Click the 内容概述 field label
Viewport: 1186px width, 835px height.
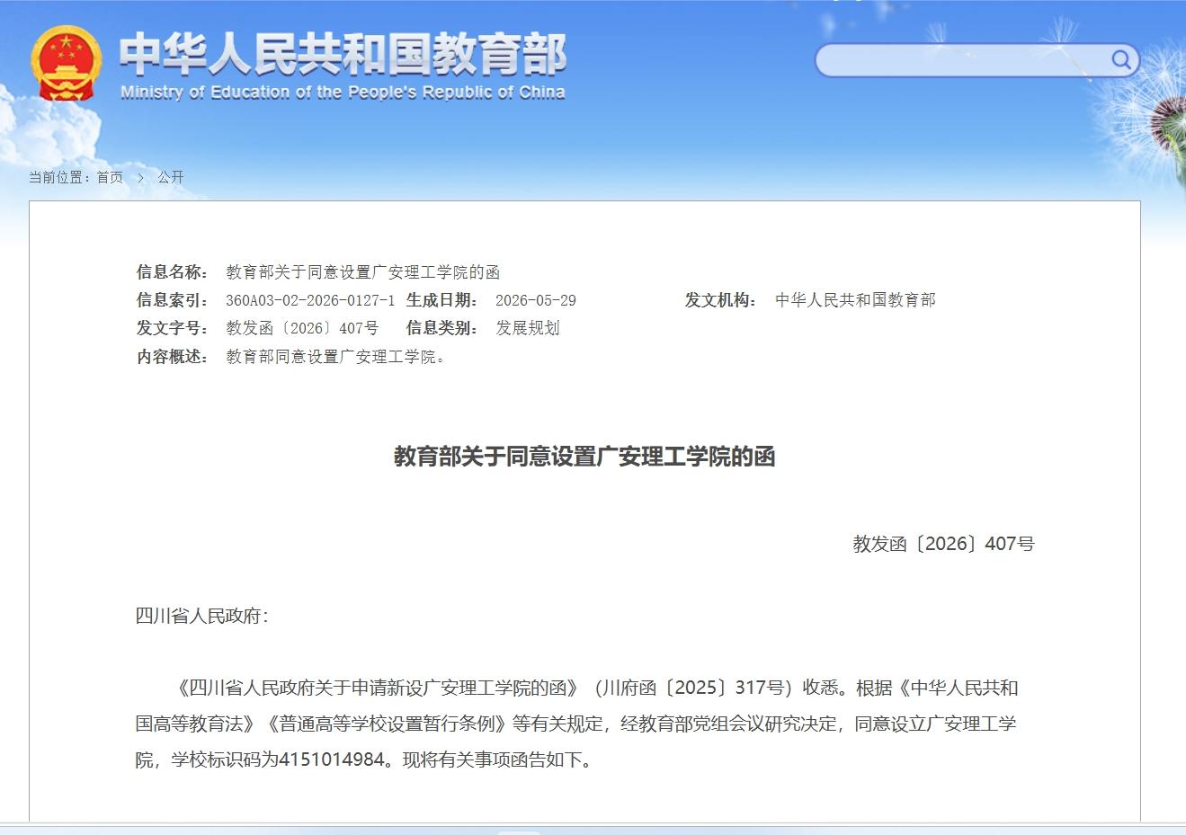173,357
